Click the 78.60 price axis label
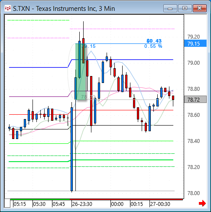The height and width of the screenshot is (212, 211). pyautogui.click(x=194, y=115)
